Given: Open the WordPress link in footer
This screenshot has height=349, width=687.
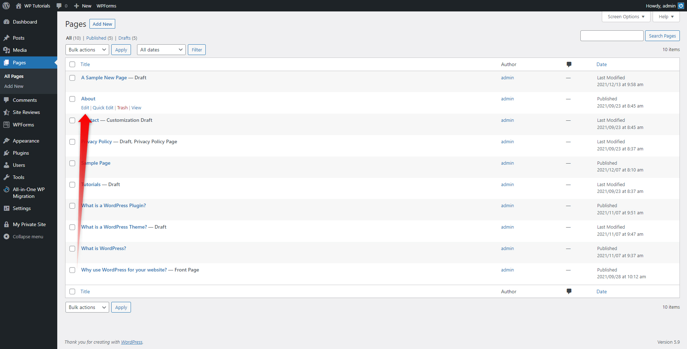Looking at the screenshot, I should pos(132,342).
